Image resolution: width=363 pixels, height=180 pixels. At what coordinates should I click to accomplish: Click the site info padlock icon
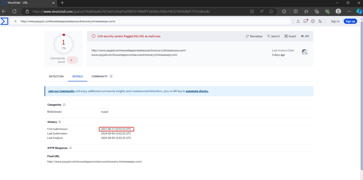(x=27, y=12)
